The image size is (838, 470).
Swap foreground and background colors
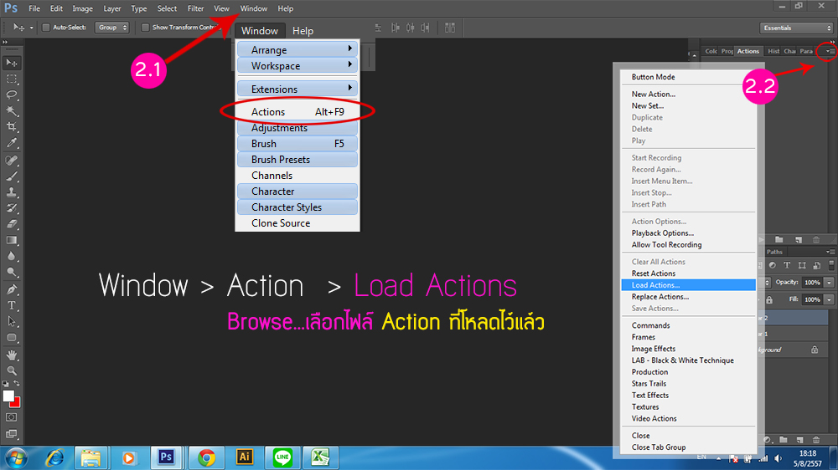(17, 383)
